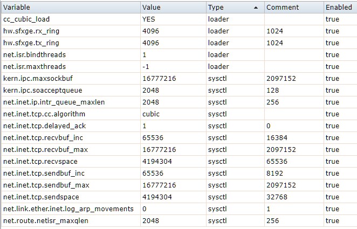The width and height of the screenshot is (357, 229).
Task: Click the Enabled true cell for hw.sfxge.tx_ring
Action: pos(333,43)
